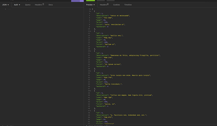Click the "a, facilisis non, bibendum sed, est." text
The height and width of the screenshot is (126, 217).
(128, 115)
